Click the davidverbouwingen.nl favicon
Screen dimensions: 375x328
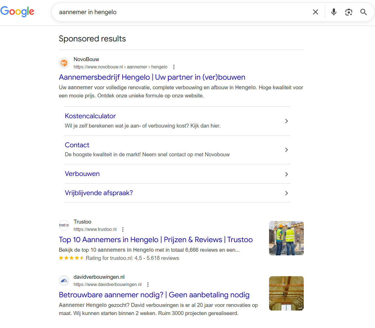[x=64, y=280]
